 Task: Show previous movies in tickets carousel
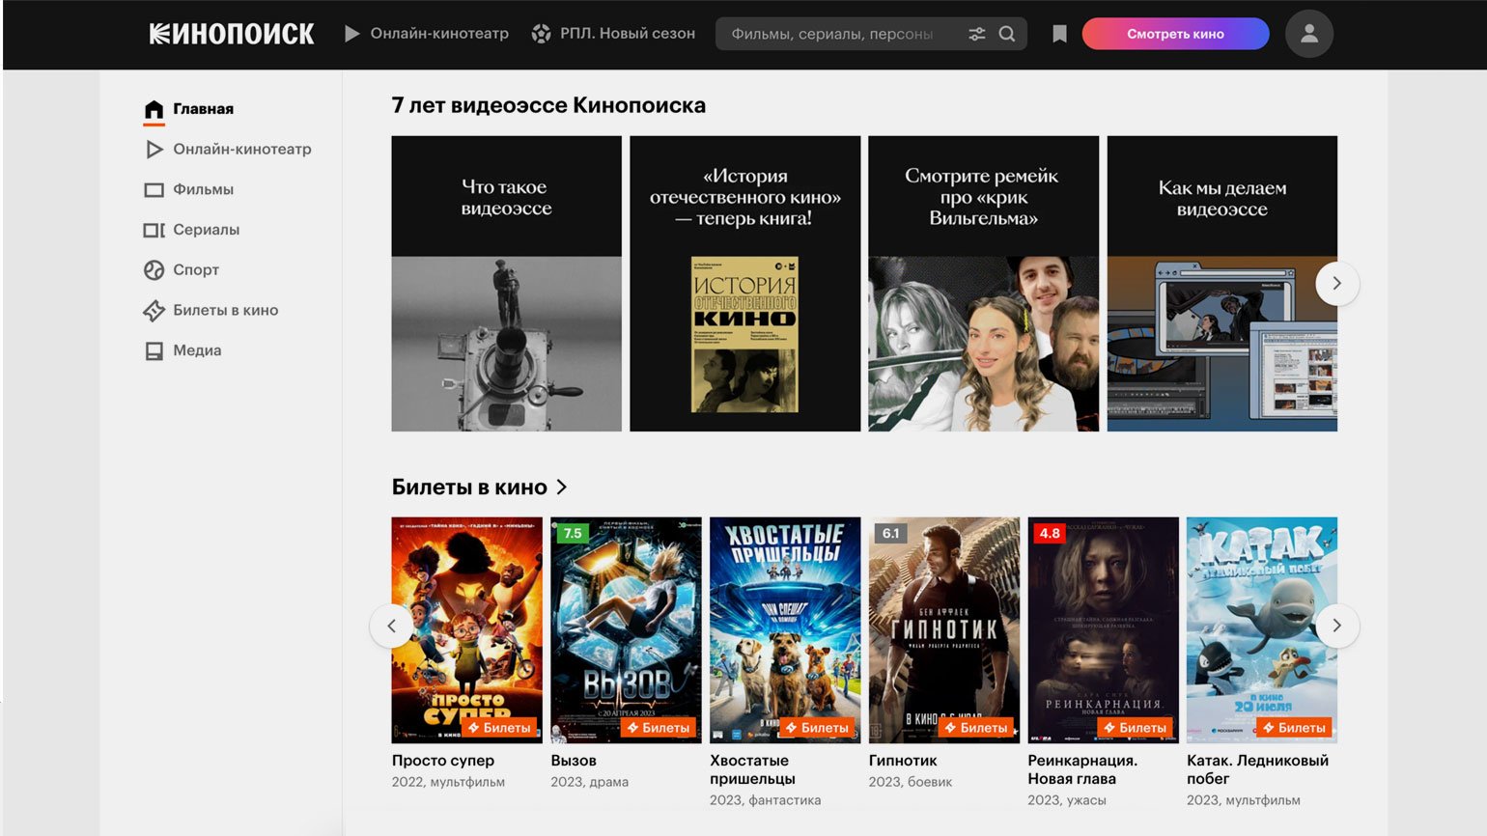(391, 626)
